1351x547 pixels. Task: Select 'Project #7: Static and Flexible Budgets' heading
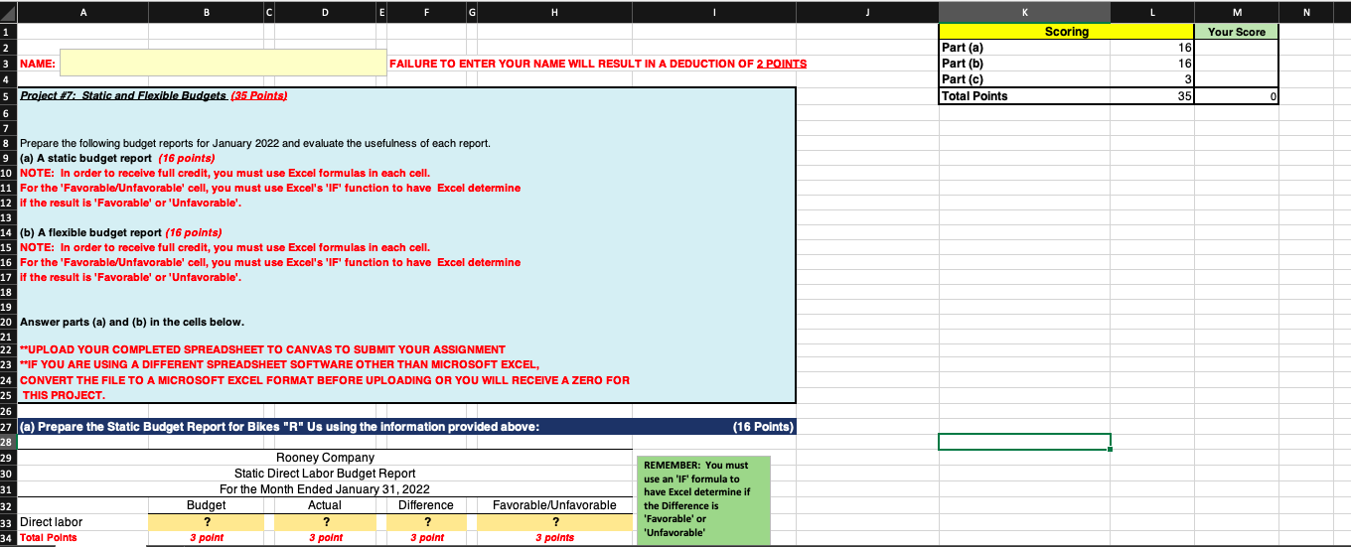click(x=154, y=95)
